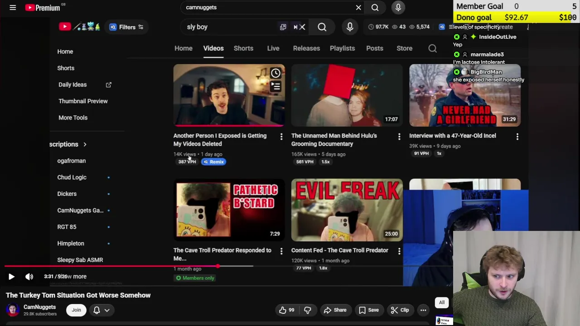This screenshot has width=580, height=326.
Task: Open Thumbnail Preview in sidebar
Action: tap(83, 101)
